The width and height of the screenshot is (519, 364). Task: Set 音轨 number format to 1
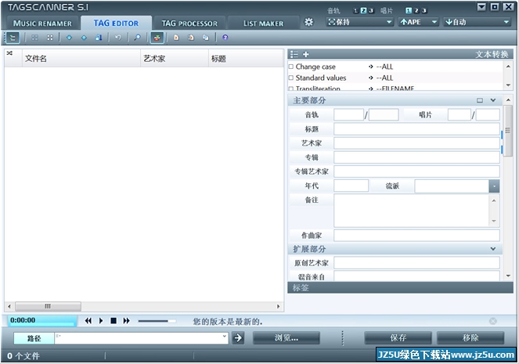[356, 11]
